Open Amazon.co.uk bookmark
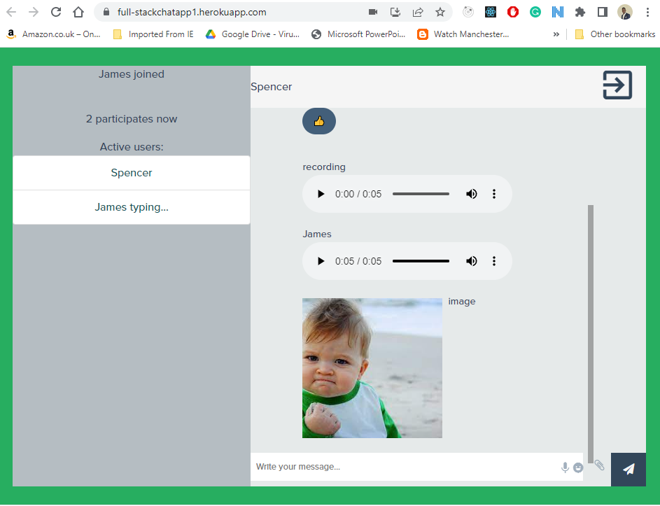 tap(53, 34)
